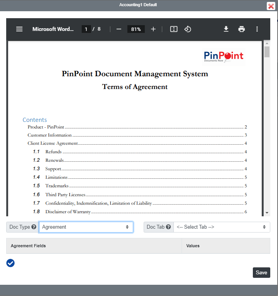The height and width of the screenshot is (296, 278).
Task: Download the PDF document
Action: (x=226, y=29)
